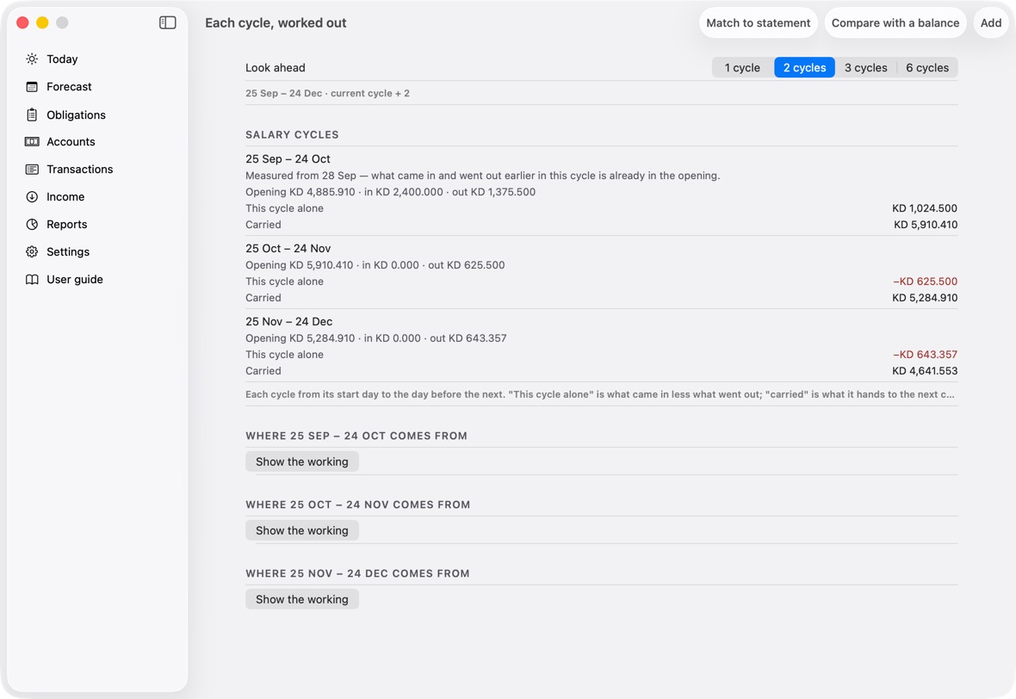The height and width of the screenshot is (699, 1016).
Task: Click the Add button
Action: point(991,22)
